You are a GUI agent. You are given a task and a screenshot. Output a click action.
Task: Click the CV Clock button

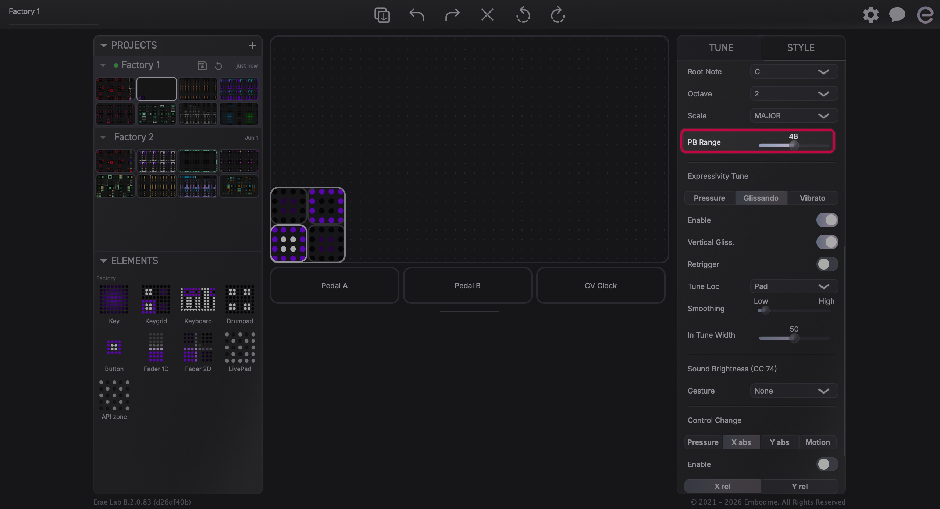point(601,285)
